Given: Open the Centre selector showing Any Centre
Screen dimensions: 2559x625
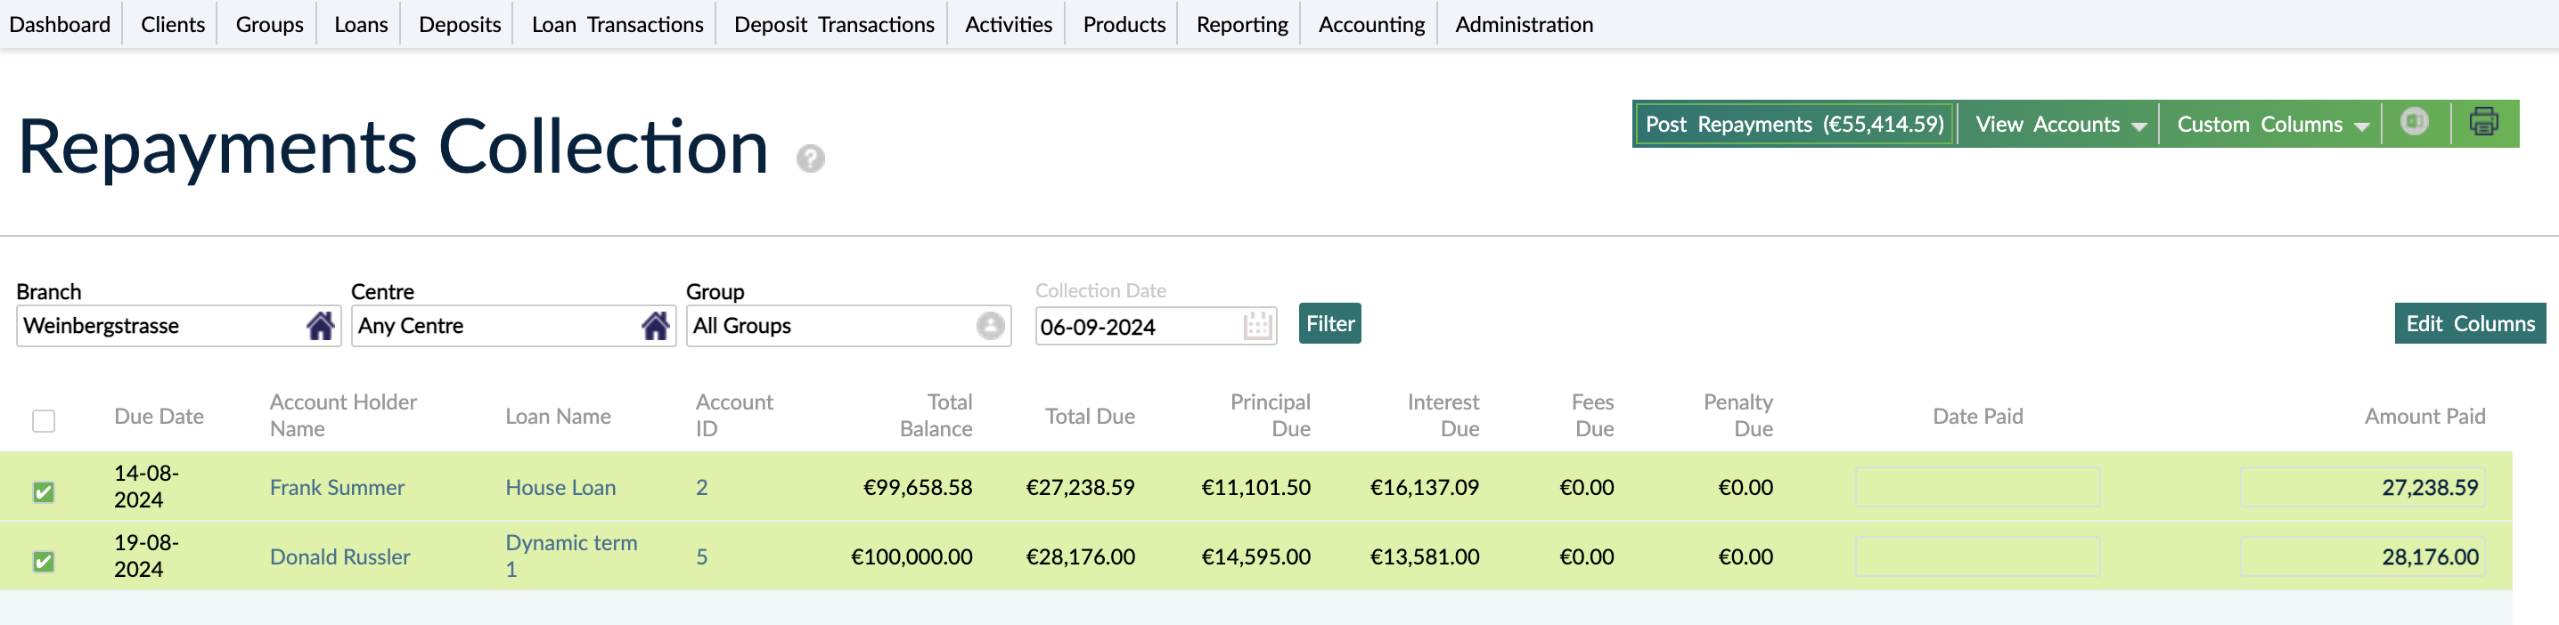Looking at the screenshot, I should [513, 325].
